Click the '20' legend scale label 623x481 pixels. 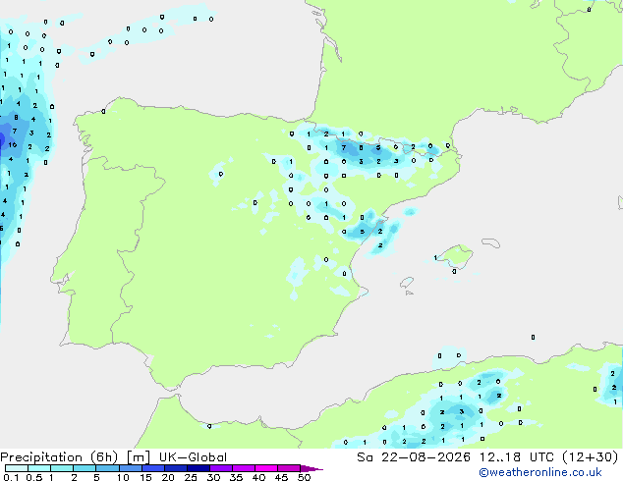pos(168,477)
